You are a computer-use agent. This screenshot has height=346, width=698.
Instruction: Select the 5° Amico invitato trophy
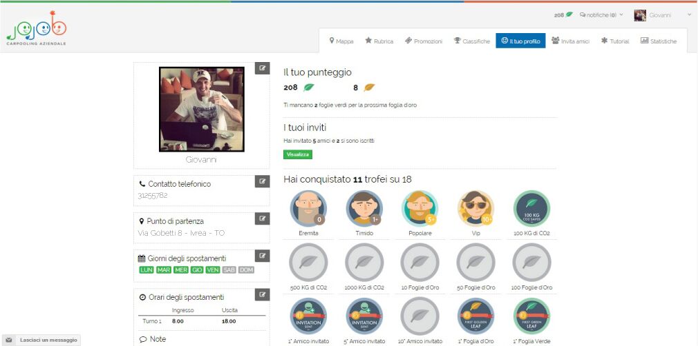click(x=364, y=316)
